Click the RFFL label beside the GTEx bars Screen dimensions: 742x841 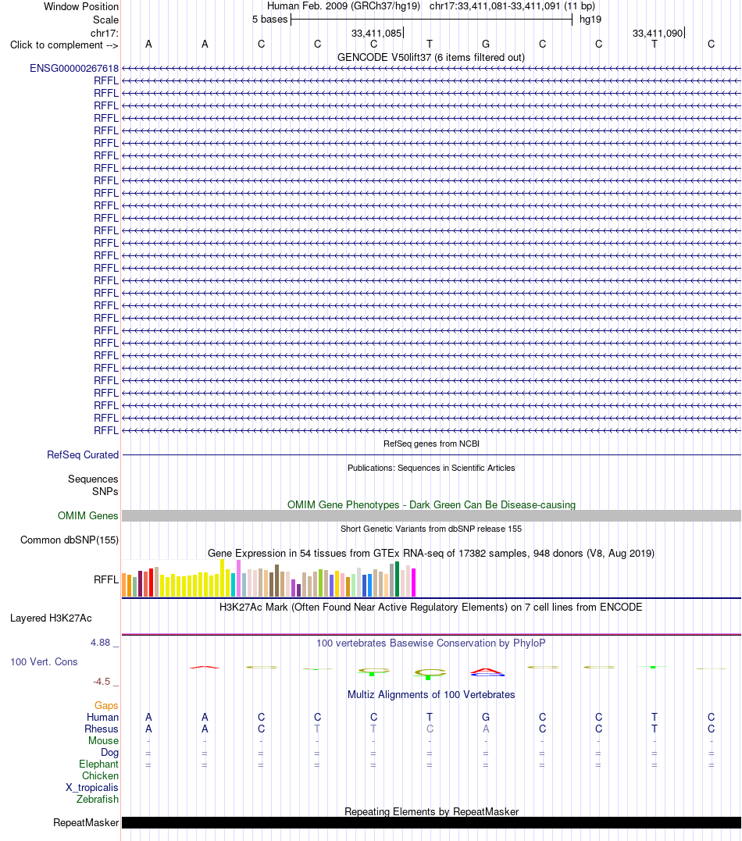click(105, 579)
